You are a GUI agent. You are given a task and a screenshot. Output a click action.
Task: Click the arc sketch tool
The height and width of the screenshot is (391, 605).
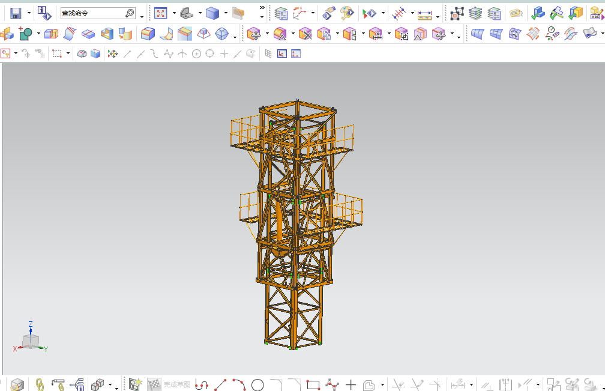tap(239, 384)
